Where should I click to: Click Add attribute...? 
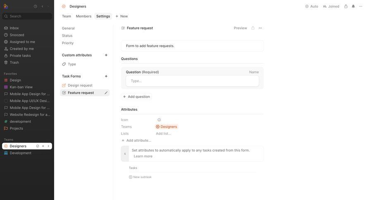(x=136, y=140)
